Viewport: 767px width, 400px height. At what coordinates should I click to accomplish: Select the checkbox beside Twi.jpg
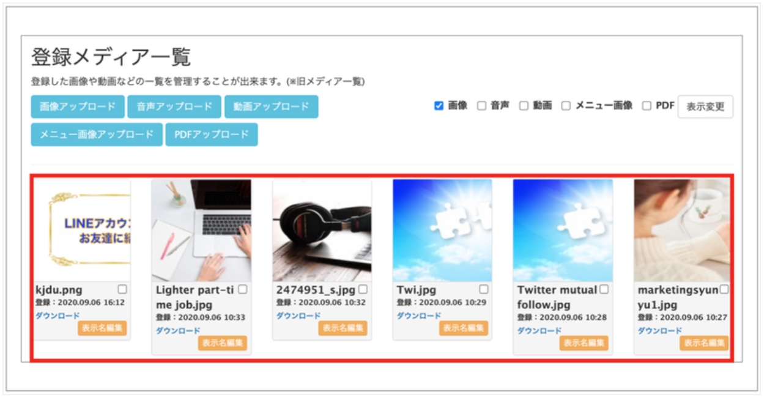click(484, 289)
